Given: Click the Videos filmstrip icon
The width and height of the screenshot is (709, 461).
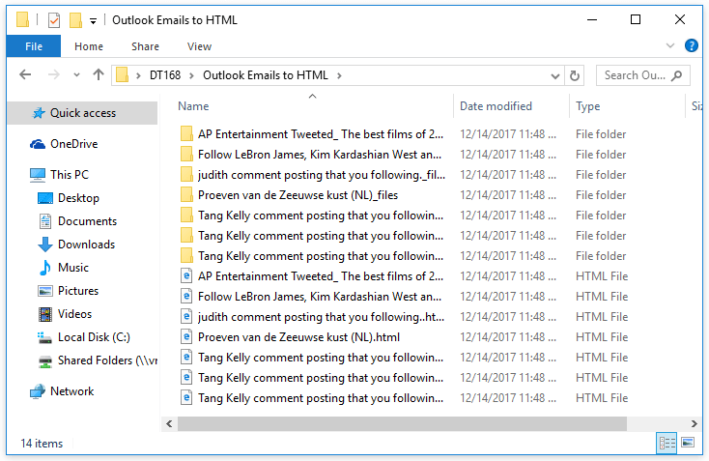Looking at the screenshot, I should [x=44, y=313].
